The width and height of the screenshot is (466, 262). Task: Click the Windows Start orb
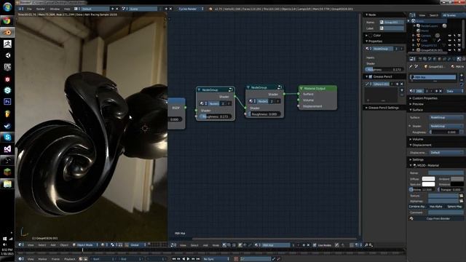coord(7,7)
